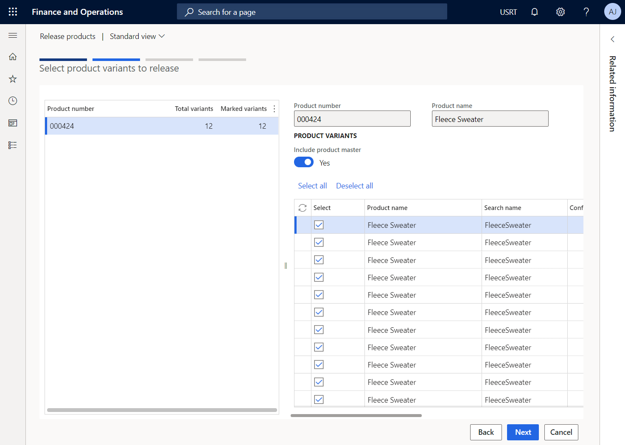This screenshot has width=625, height=445.
Task: Uncheck the fourth Fleece Sweater variant checkbox
Action: [x=319, y=277]
